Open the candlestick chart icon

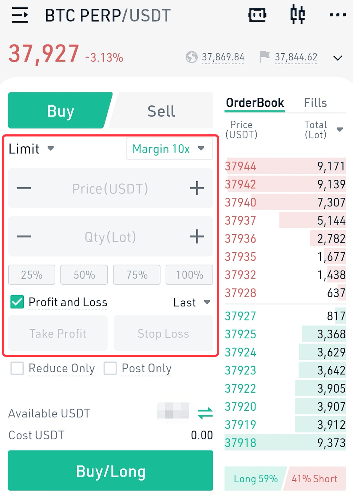297,15
